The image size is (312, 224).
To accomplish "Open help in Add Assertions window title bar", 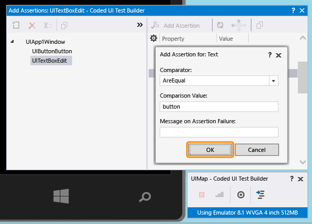I will [x=293, y=10].
